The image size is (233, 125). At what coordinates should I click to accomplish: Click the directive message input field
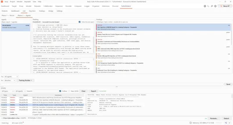(x=112, y=84)
